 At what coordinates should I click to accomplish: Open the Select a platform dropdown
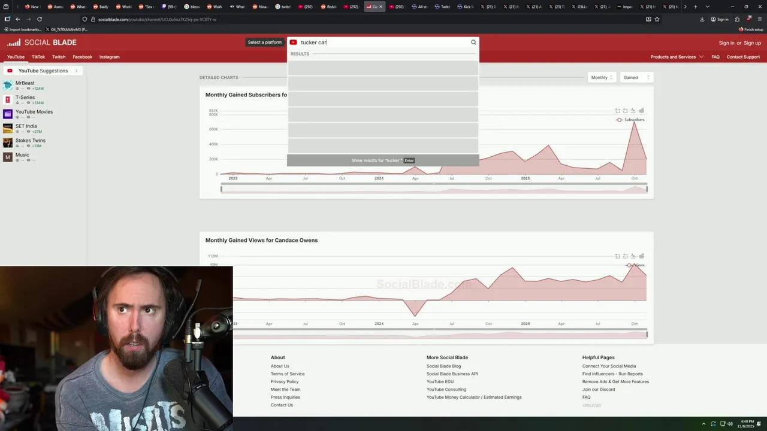click(265, 43)
